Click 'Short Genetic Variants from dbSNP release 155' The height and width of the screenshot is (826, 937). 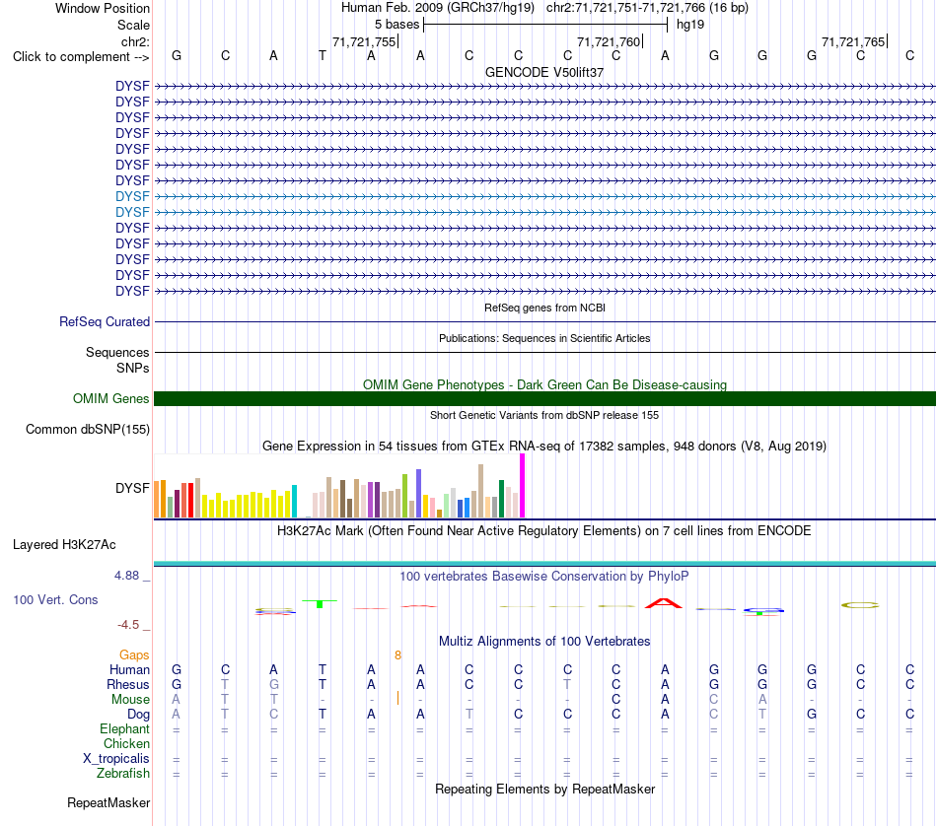pos(544,415)
